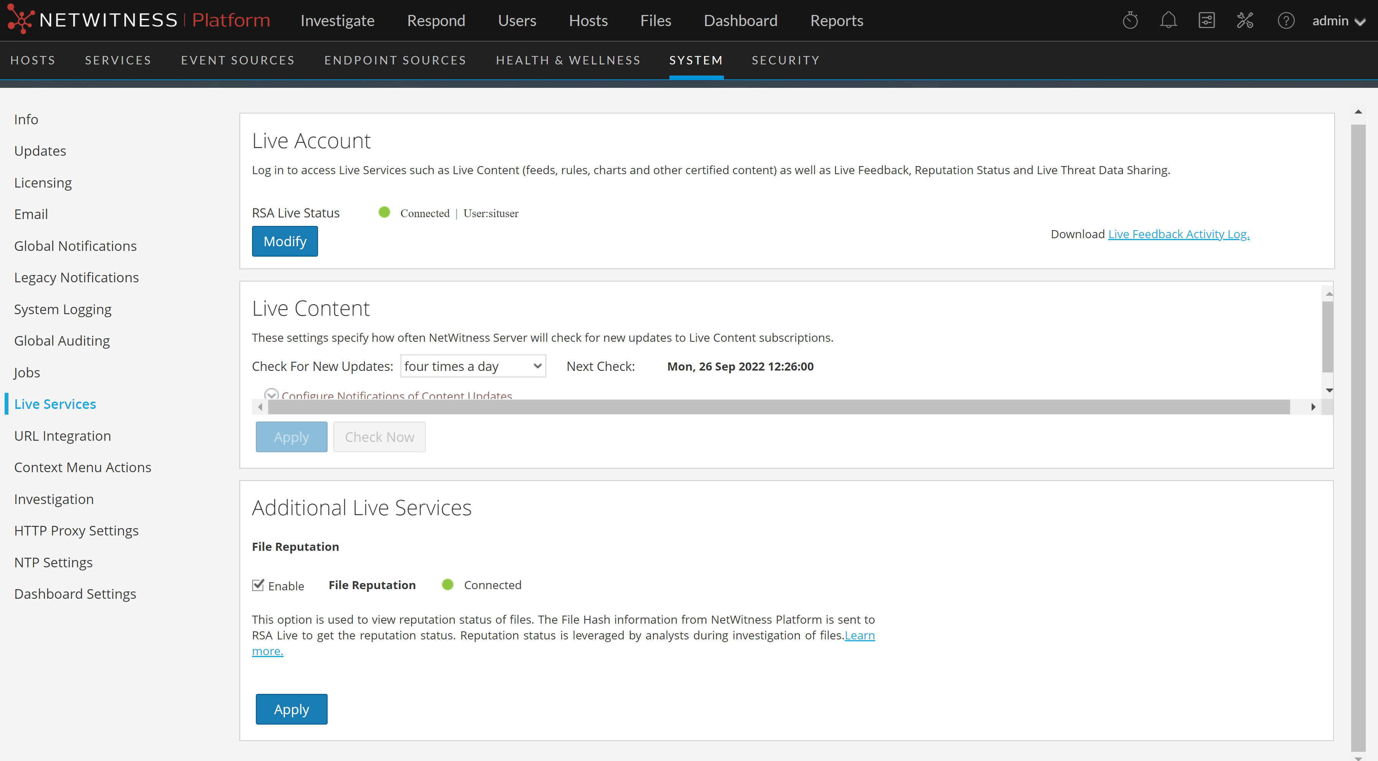Open the Check For New Updates dropdown
This screenshot has width=1378, height=761.
[x=473, y=366]
